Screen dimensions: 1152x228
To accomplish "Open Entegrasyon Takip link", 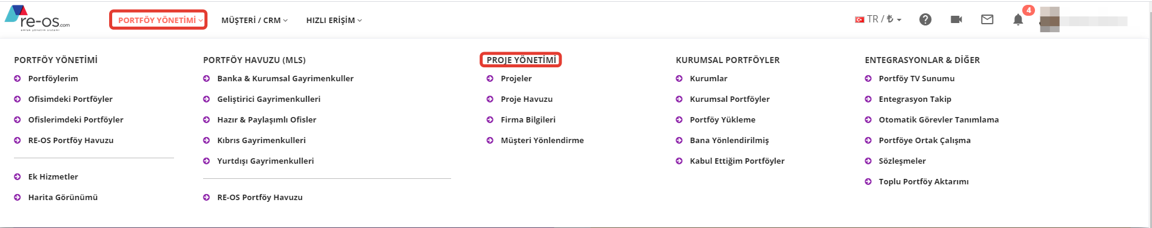I will (x=915, y=99).
